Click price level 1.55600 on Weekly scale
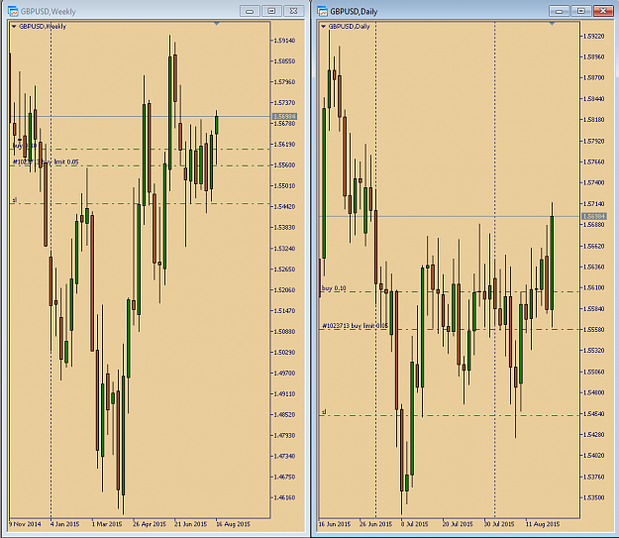This screenshot has width=619, height=538. [284, 165]
